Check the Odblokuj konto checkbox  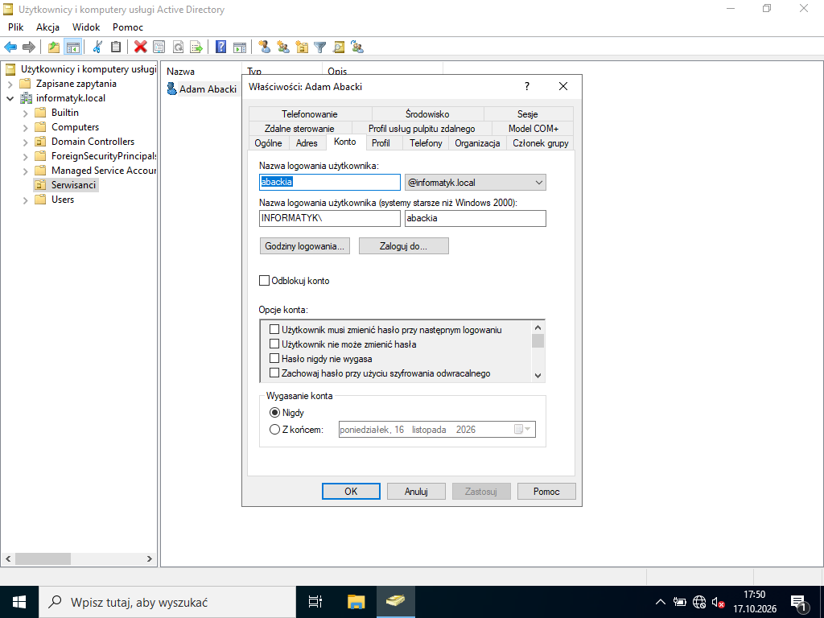[264, 281]
